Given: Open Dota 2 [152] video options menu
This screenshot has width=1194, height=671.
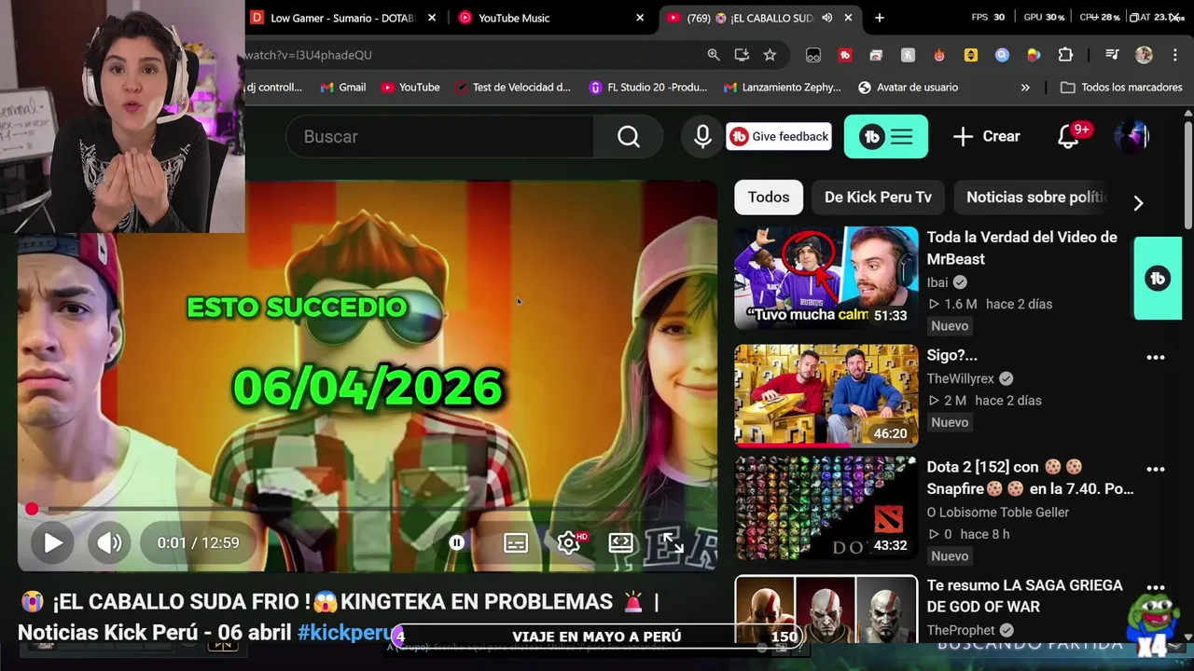Looking at the screenshot, I should click(x=1156, y=470).
